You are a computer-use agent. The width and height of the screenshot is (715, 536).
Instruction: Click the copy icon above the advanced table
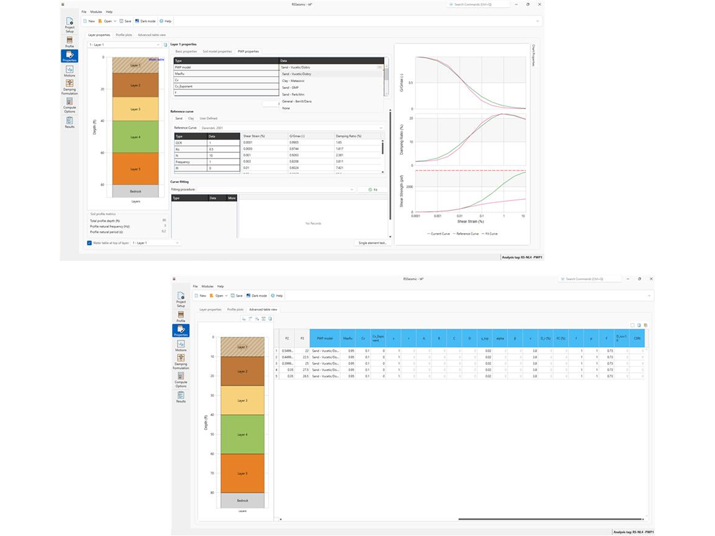click(x=638, y=325)
